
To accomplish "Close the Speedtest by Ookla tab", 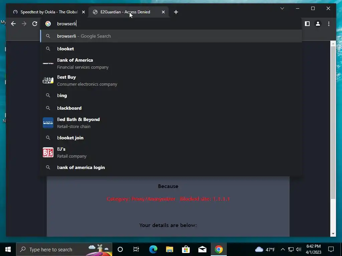I will [x=83, y=12].
